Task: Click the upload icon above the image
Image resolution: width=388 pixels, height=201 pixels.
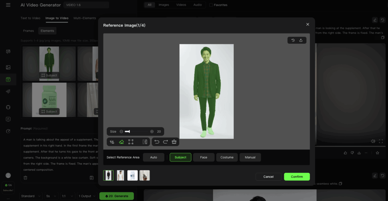Action: (301, 40)
